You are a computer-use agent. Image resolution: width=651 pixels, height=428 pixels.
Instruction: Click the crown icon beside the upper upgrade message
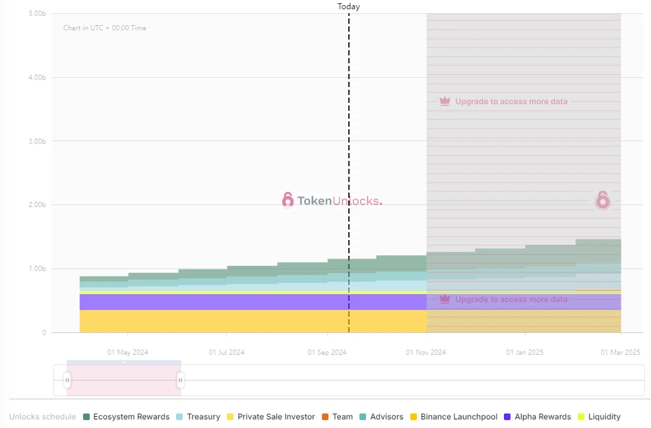(445, 102)
